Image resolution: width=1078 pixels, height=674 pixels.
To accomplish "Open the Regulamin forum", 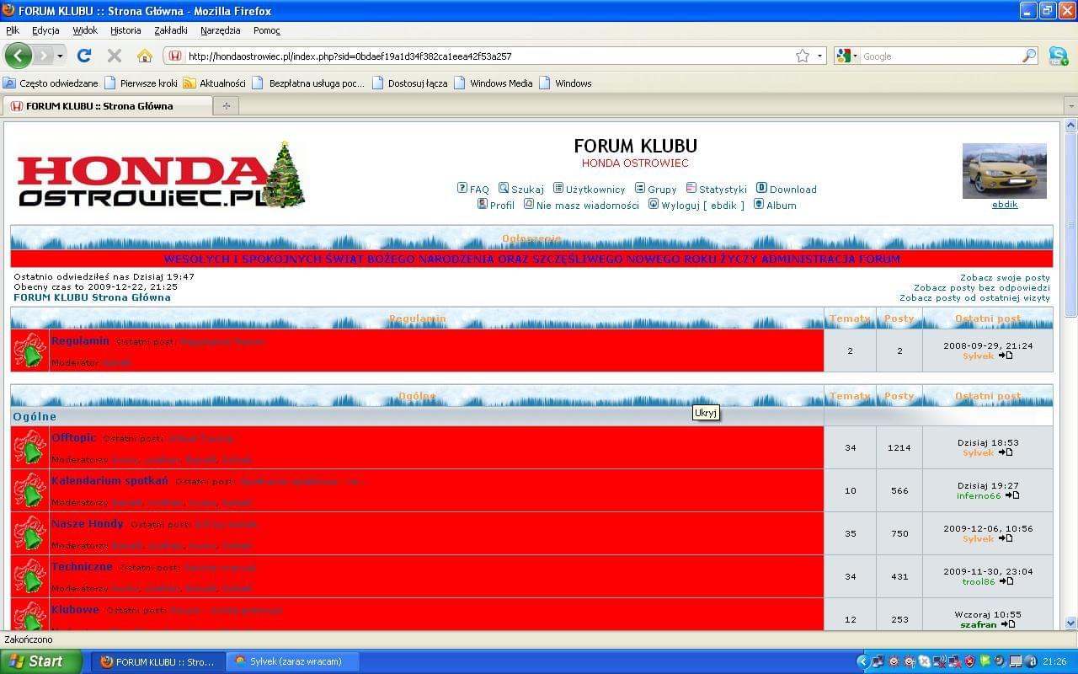I will pyautogui.click(x=80, y=340).
